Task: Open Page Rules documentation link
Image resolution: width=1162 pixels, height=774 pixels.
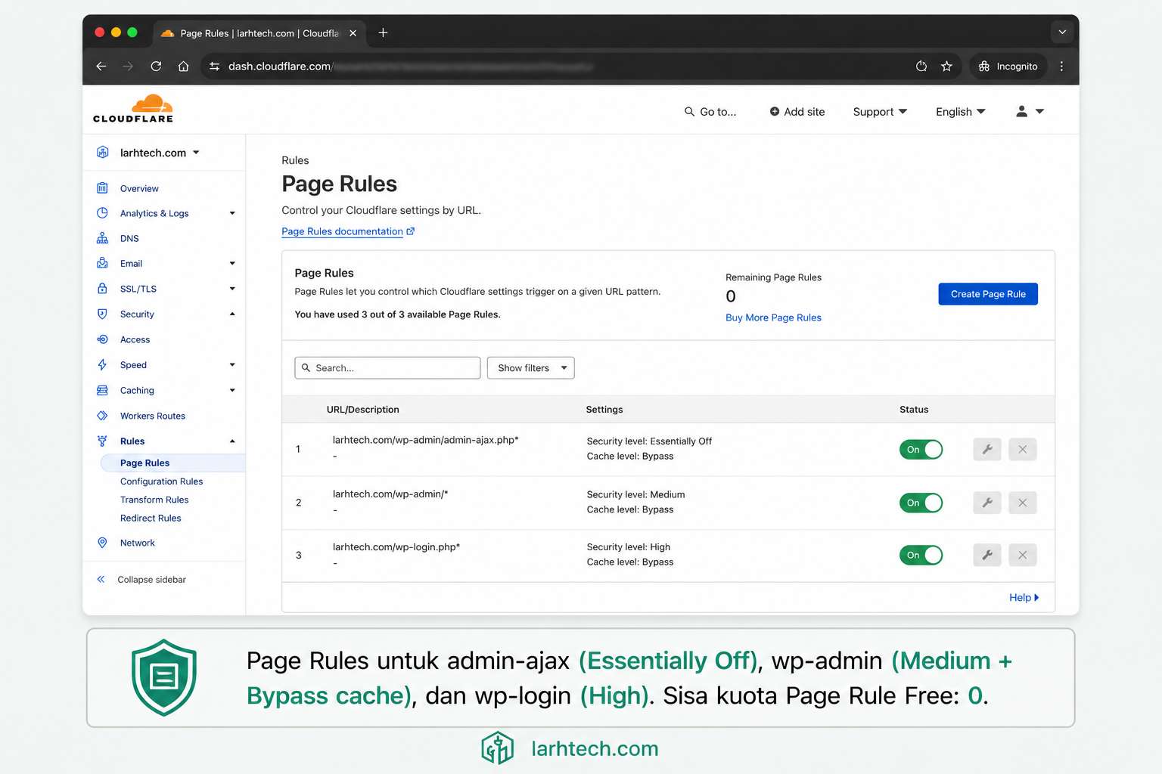Action: coord(348,231)
